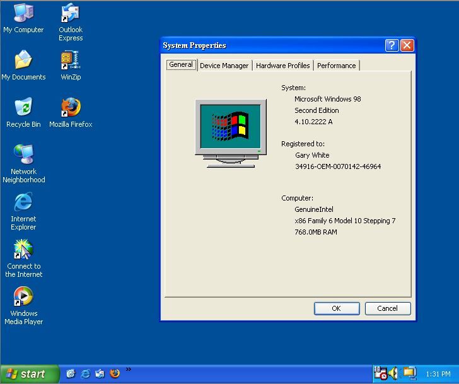
Task: Click the Connect to the Internet shortcut
Action: (x=23, y=250)
